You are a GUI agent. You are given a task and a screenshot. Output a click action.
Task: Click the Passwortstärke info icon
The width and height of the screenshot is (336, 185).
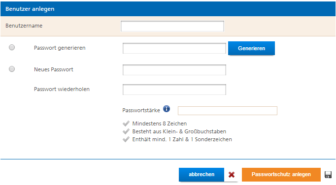click(167, 109)
